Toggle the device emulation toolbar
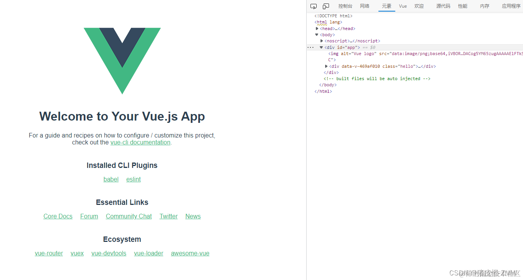The image size is (523, 280). tap(326, 6)
